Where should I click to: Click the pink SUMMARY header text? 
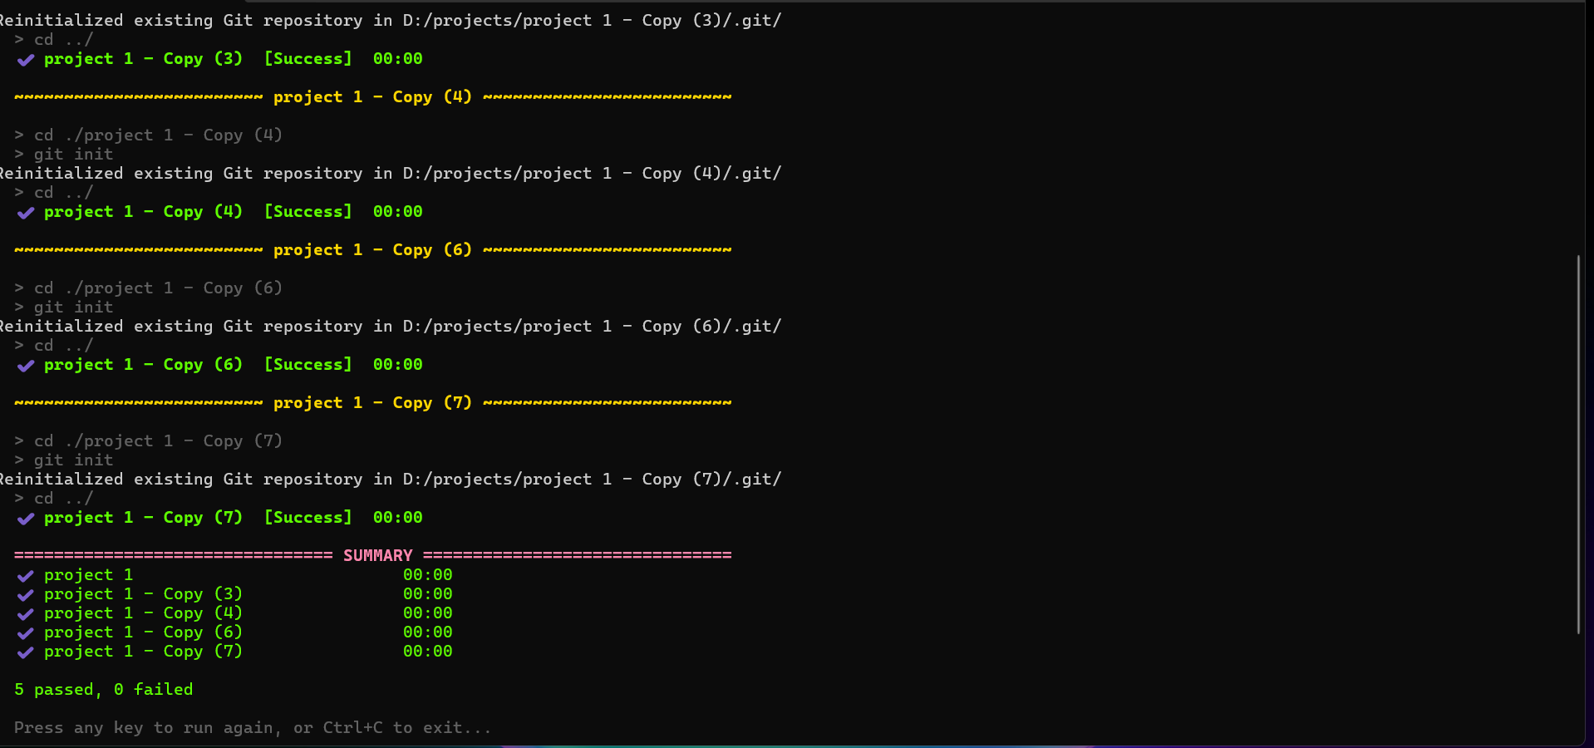click(x=377, y=555)
